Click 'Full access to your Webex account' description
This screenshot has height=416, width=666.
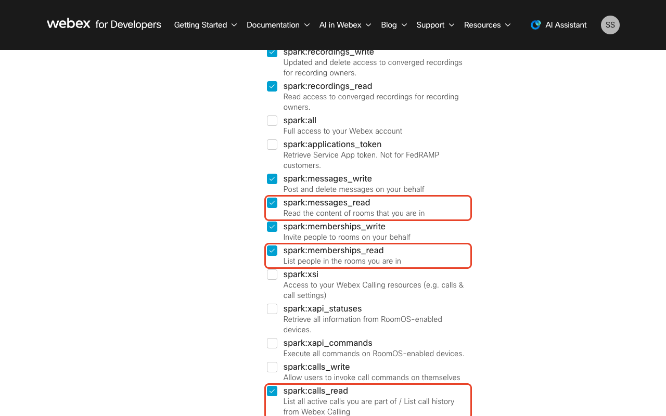pyautogui.click(x=343, y=131)
